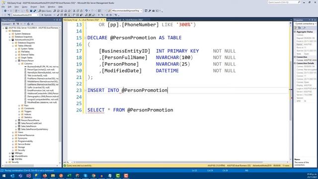Select the Person.Person table
The image size is (318, 179).
[x=27, y=61]
